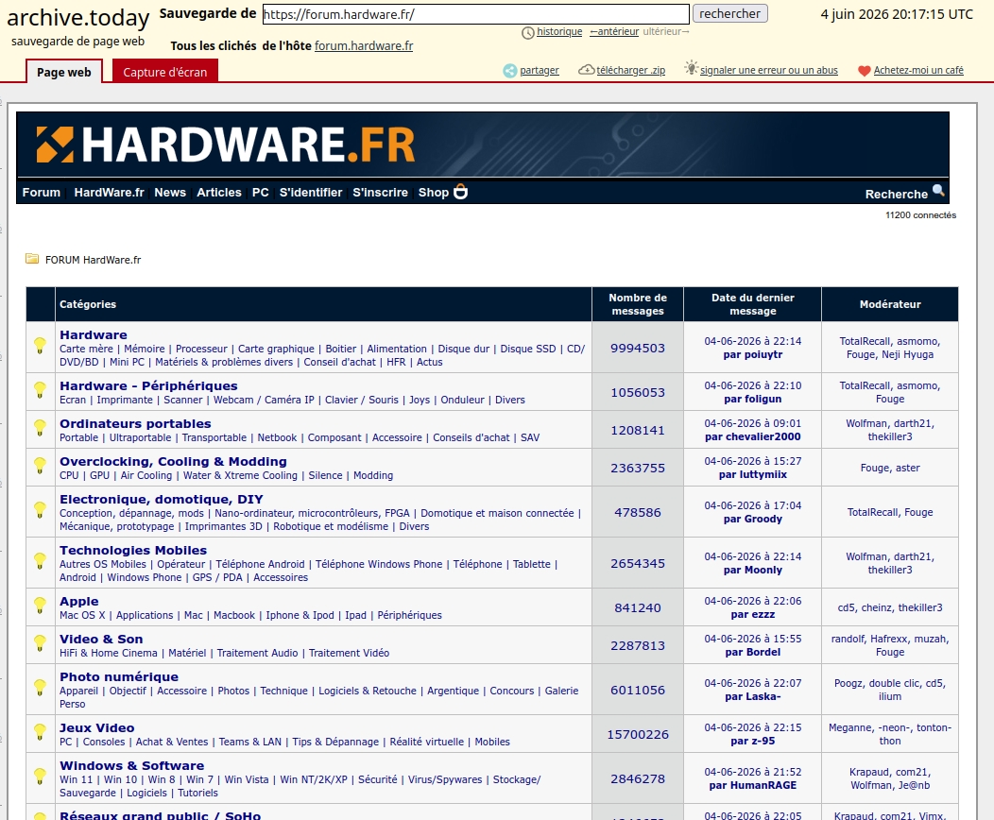The image size is (994, 820).
Task: Click the FORUM HardWare.fr breadcrumb
Action: (x=94, y=260)
